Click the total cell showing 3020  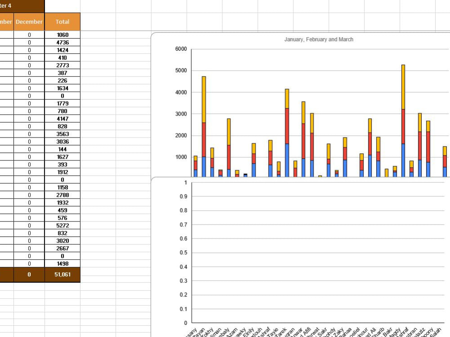click(x=62, y=241)
